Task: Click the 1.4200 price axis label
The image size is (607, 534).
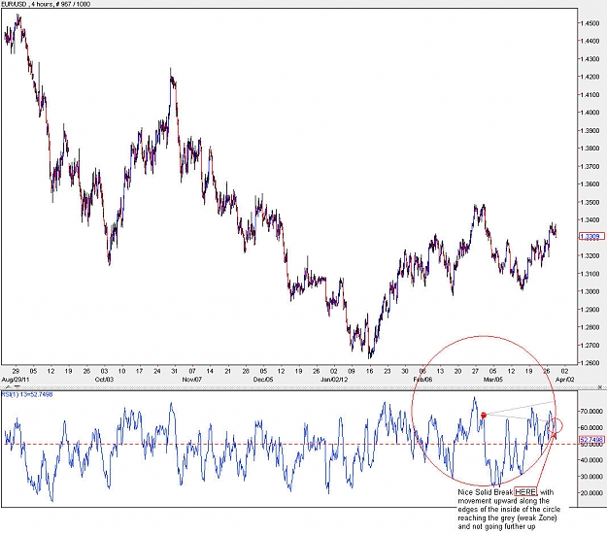Action: [590, 77]
